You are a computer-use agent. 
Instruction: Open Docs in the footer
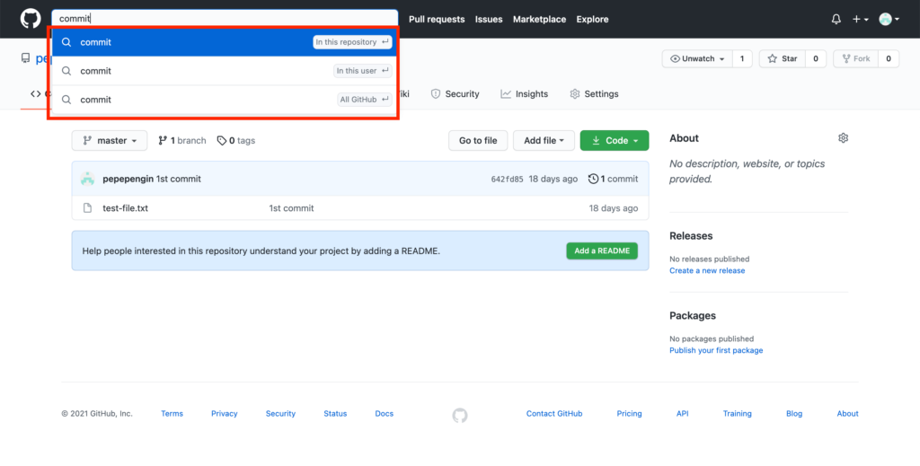click(385, 413)
